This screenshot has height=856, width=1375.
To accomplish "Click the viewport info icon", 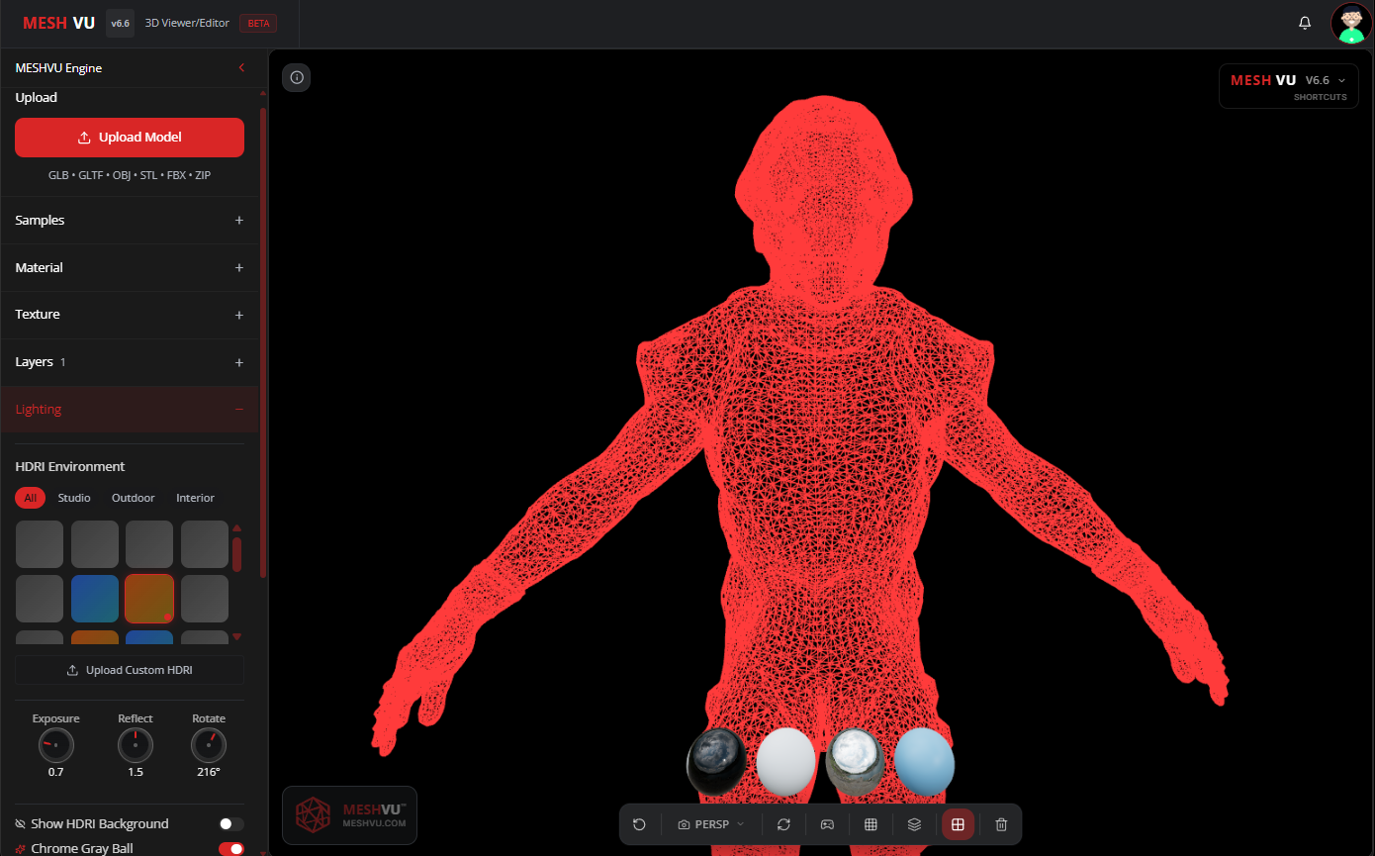I will pos(297,77).
